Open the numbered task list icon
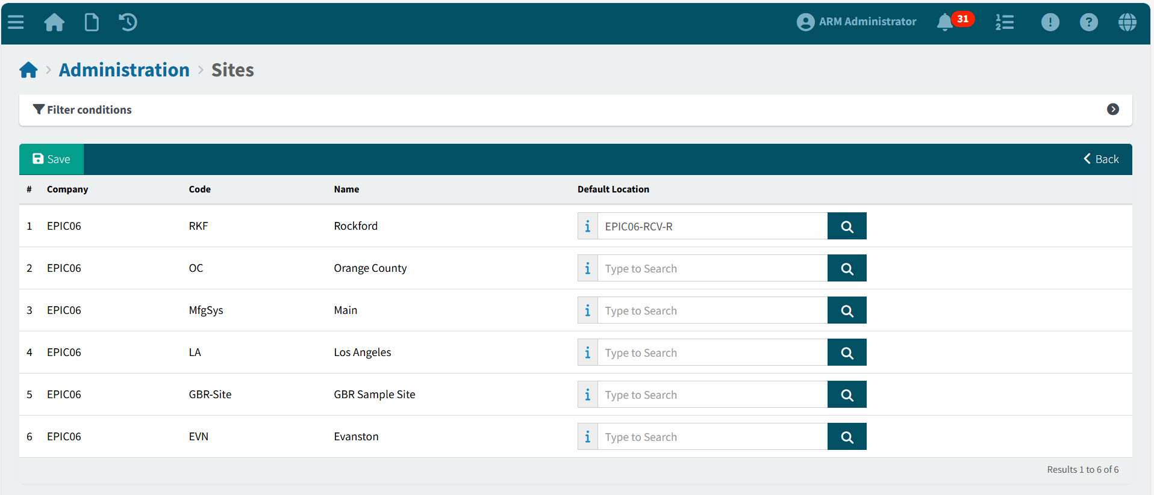The image size is (1154, 495). 1004,22
